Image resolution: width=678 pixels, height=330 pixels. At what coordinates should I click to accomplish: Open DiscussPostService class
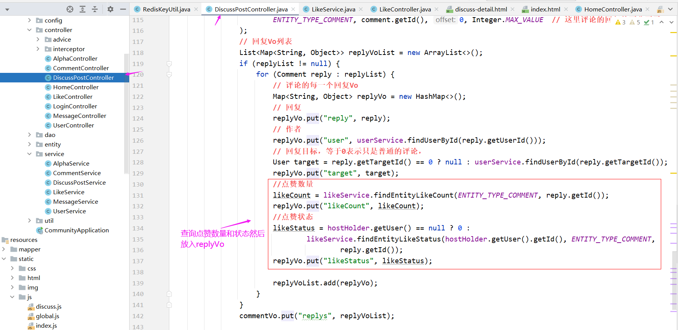(79, 182)
